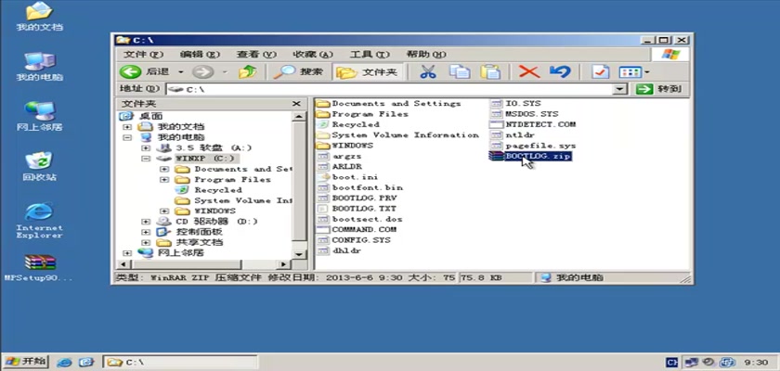Image resolution: width=780 pixels, height=371 pixels.
Task: Click the Cut scissors icon
Action: (428, 72)
